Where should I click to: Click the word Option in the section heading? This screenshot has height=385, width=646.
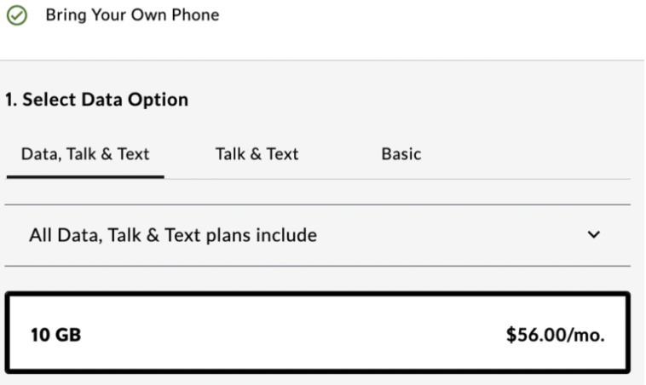pos(158,100)
